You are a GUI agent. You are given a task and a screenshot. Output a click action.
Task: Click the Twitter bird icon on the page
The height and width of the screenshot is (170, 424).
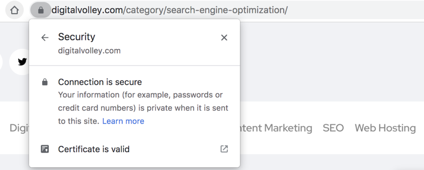click(x=22, y=62)
